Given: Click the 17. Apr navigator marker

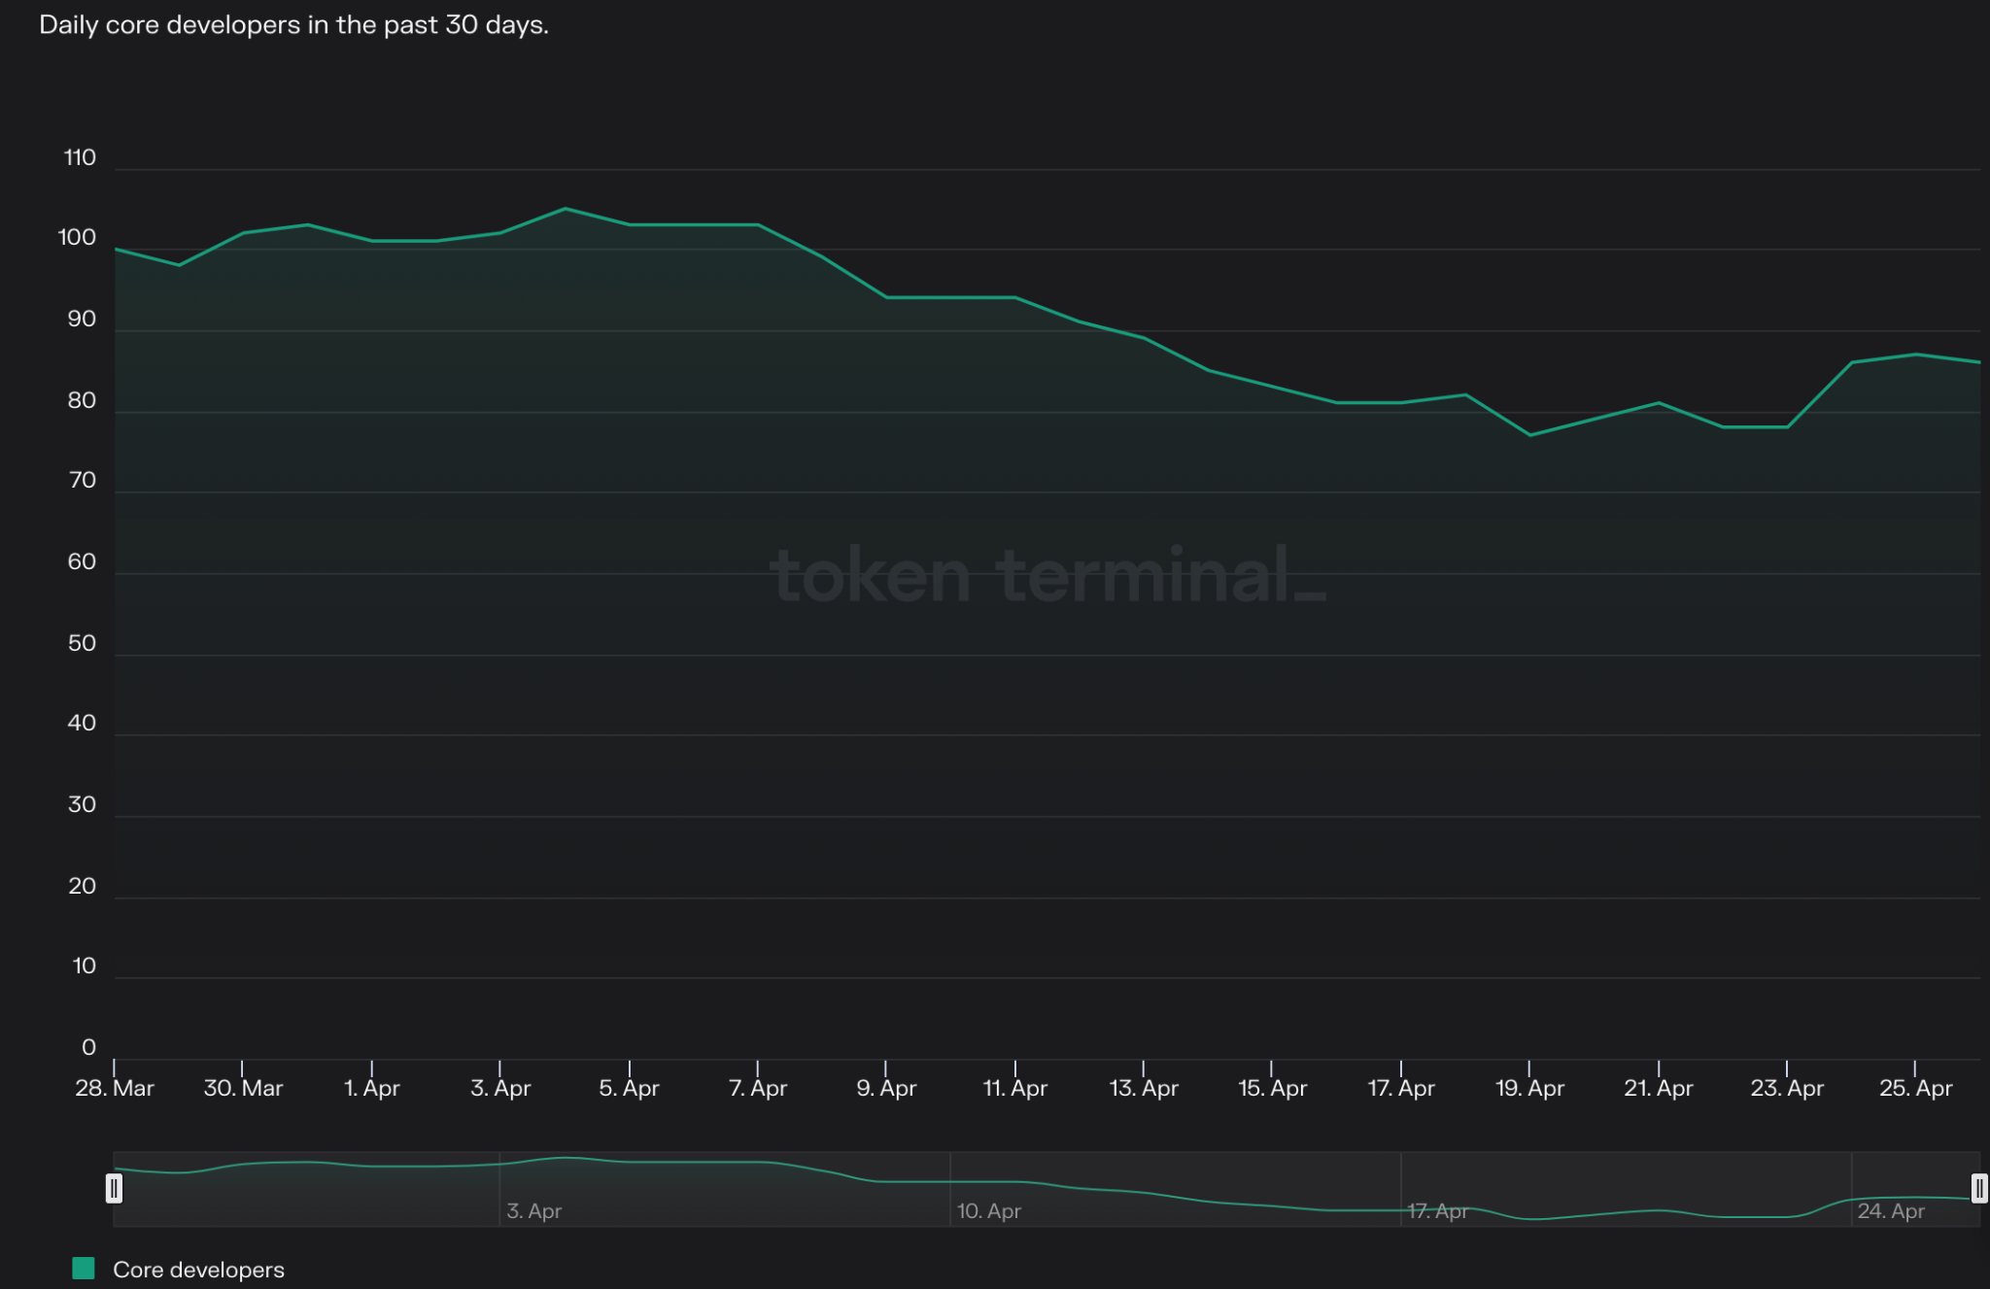Looking at the screenshot, I should tap(1437, 1211).
